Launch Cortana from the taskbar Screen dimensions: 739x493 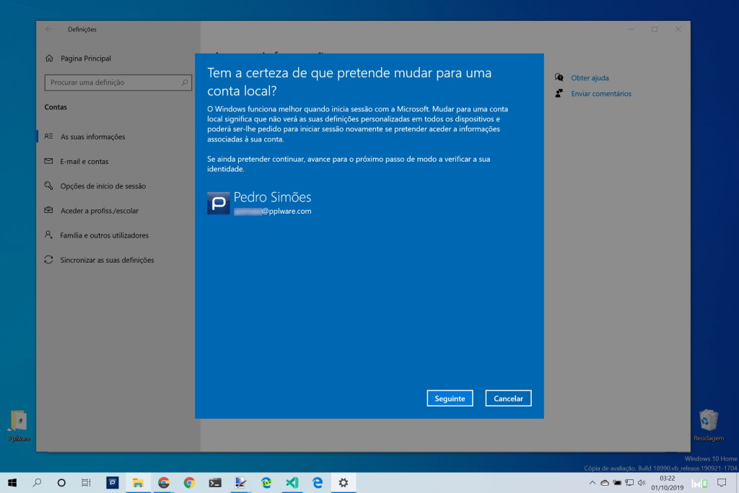(61, 483)
